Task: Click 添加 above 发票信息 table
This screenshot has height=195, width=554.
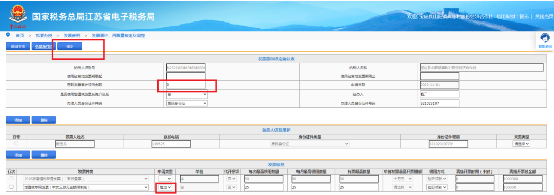Action: coord(18,155)
